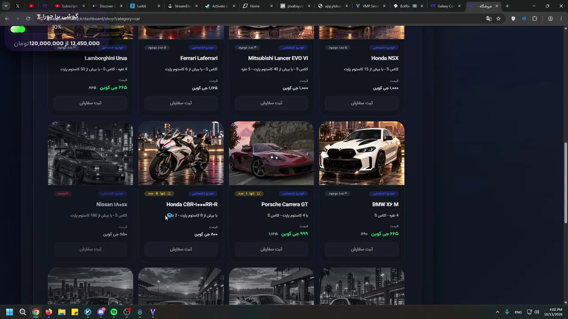568x319 pixels.
Task: Open the white BMW X6 M image
Action: pos(362,153)
